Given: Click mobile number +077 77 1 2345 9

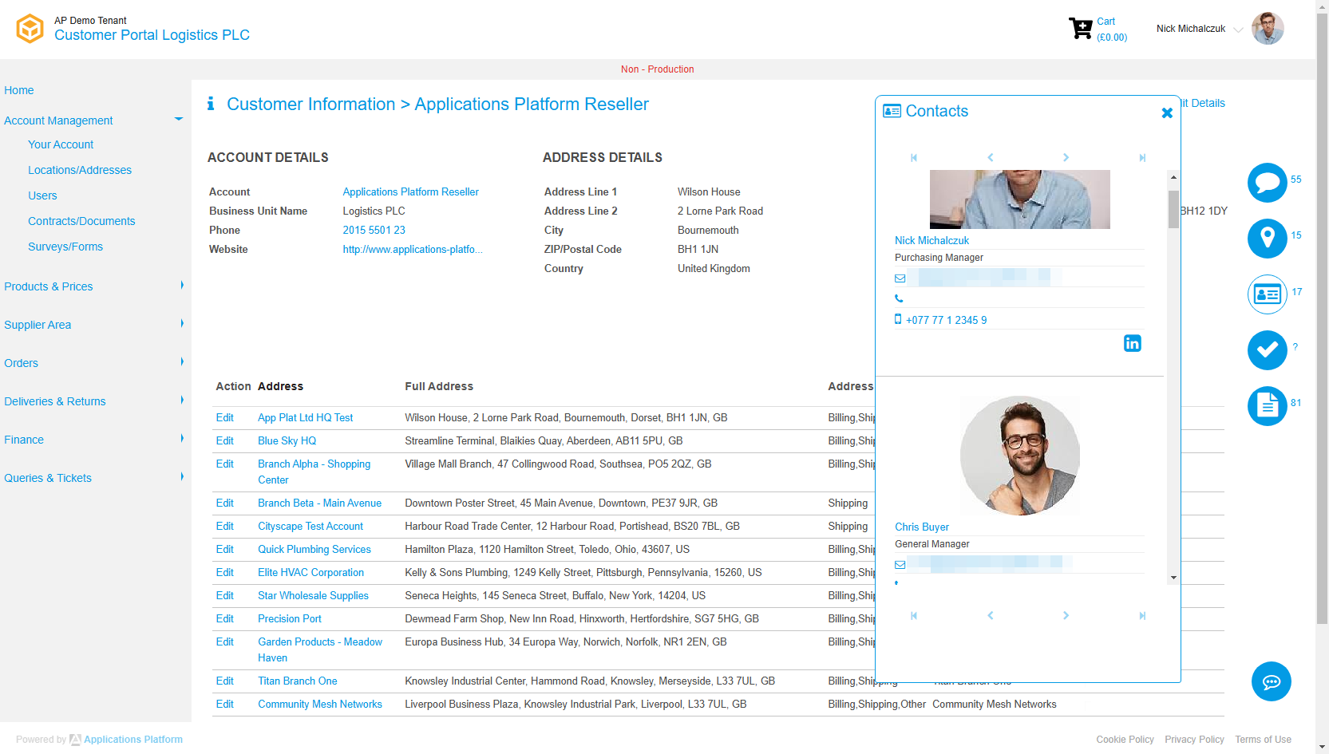Looking at the screenshot, I should [946, 320].
